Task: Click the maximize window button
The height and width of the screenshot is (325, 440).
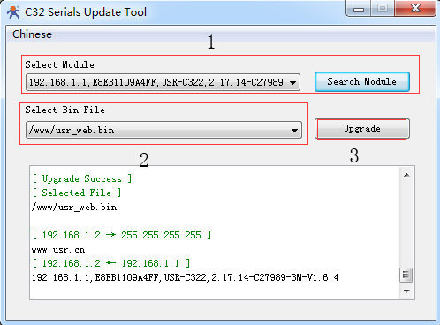Action: pos(383,8)
